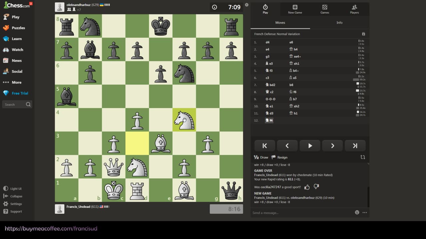The height and width of the screenshot is (239, 426).
Task: Give cecilia247247 a thumbs up
Action: (307, 187)
